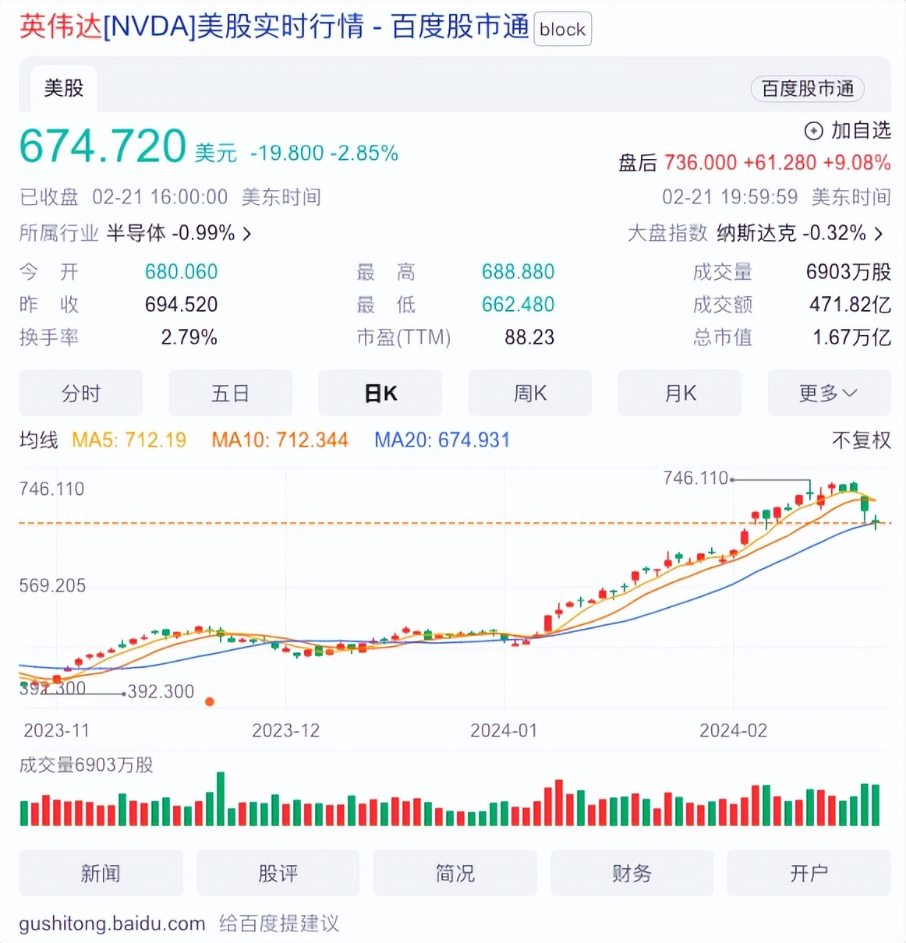Click the 市盈(TTM) value 88.23

(529, 337)
